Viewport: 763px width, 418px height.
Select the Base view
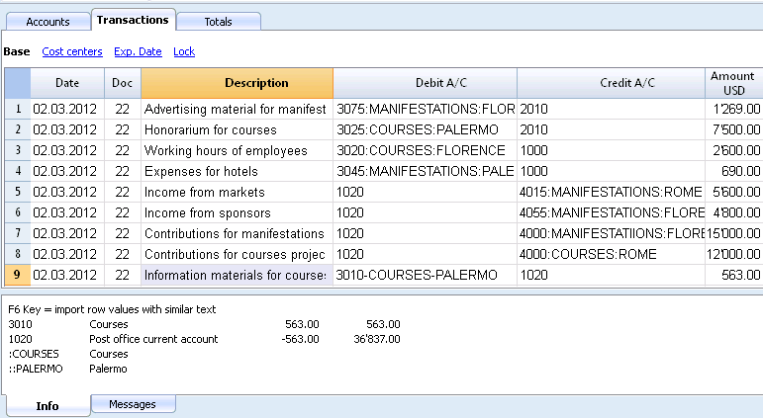17,51
